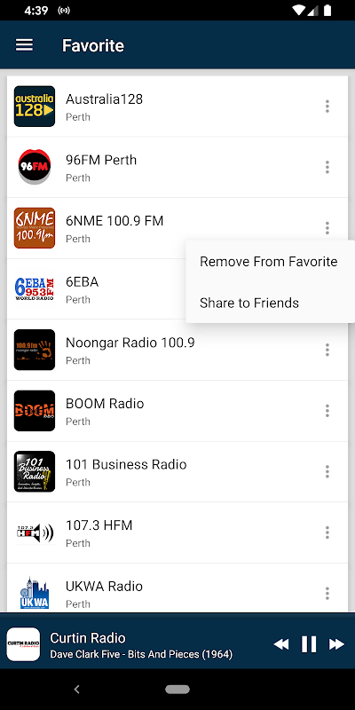Viewport: 355px width, 710px height.
Task: Open options menu for BOOM Radio
Action: pyautogui.click(x=327, y=411)
